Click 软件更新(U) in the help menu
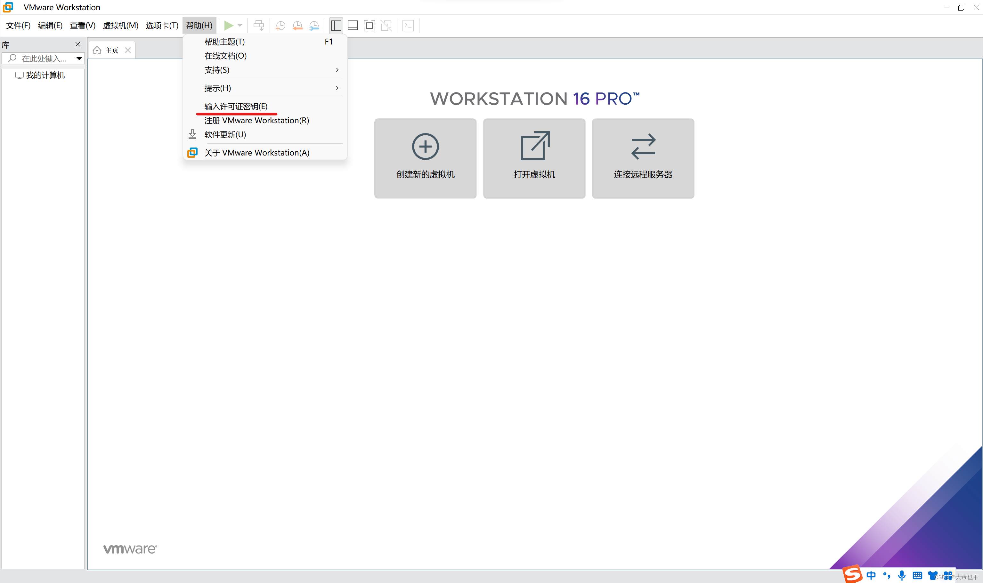The image size is (983, 583). tap(265, 134)
